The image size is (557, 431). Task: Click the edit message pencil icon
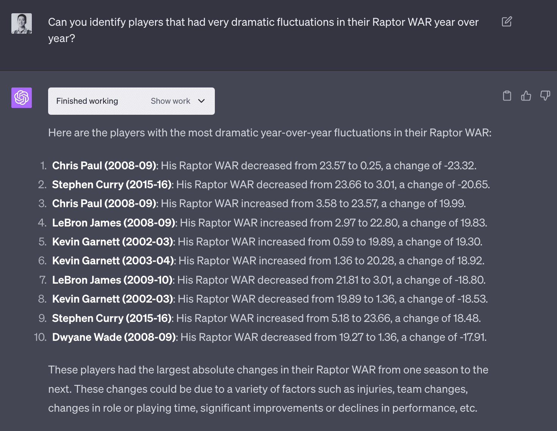click(x=507, y=22)
